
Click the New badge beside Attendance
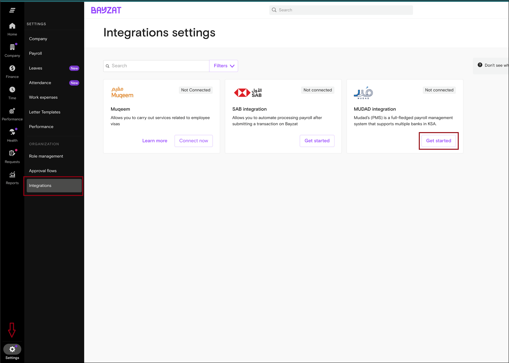point(74,83)
